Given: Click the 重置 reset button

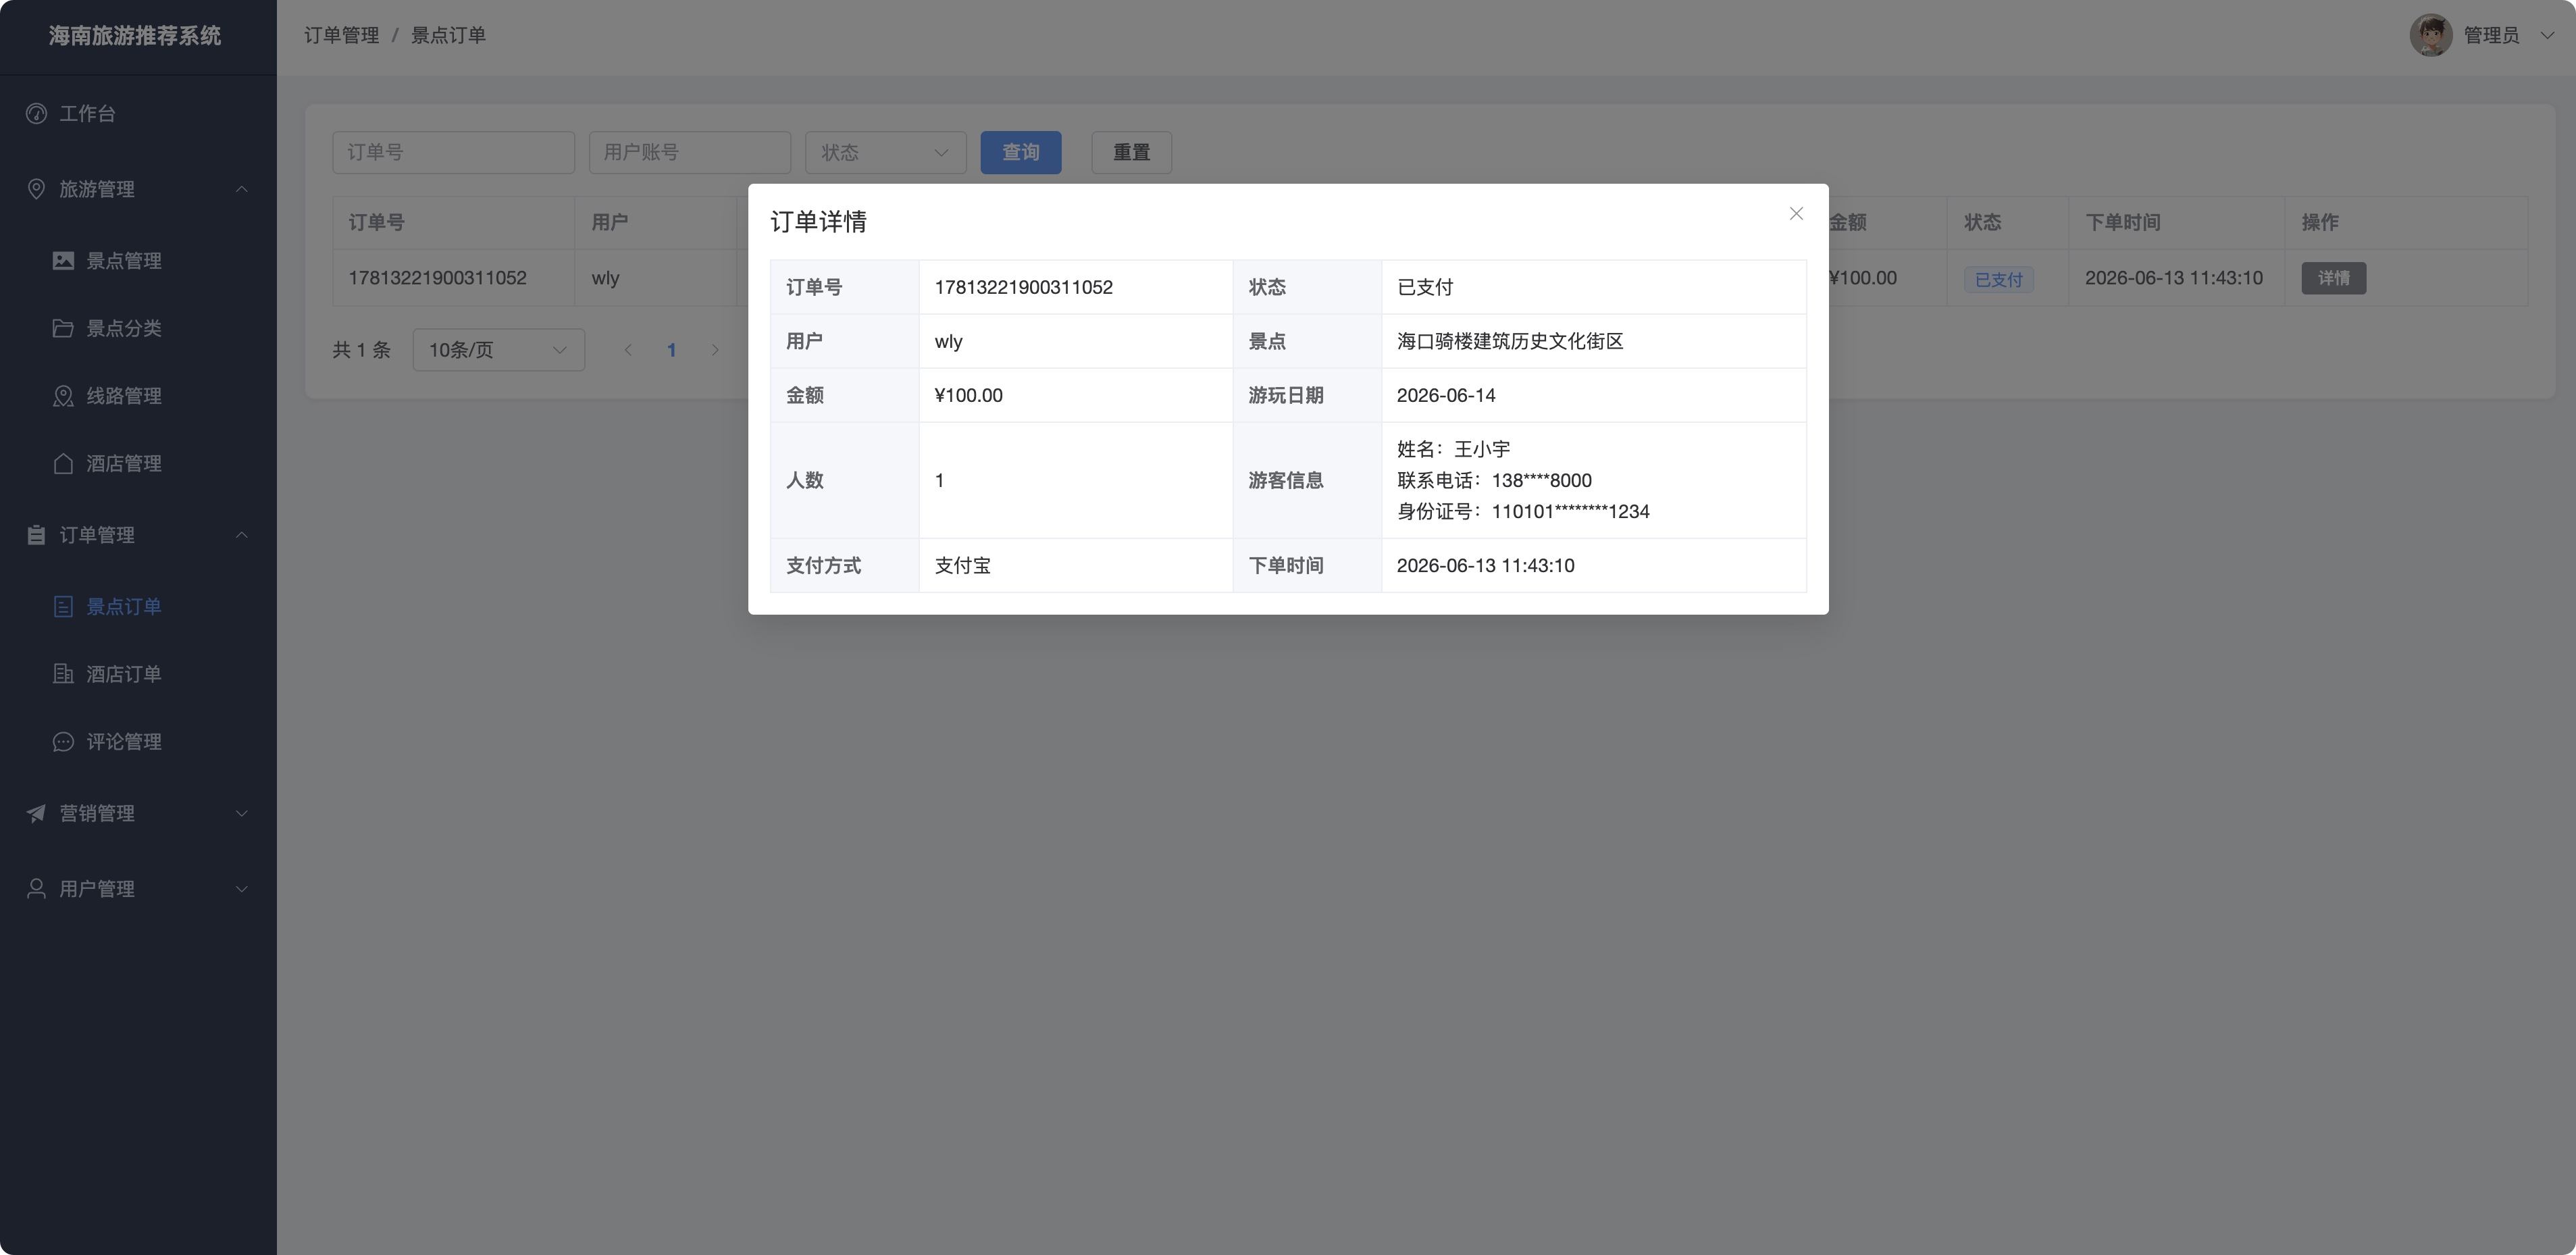Looking at the screenshot, I should [1131, 152].
